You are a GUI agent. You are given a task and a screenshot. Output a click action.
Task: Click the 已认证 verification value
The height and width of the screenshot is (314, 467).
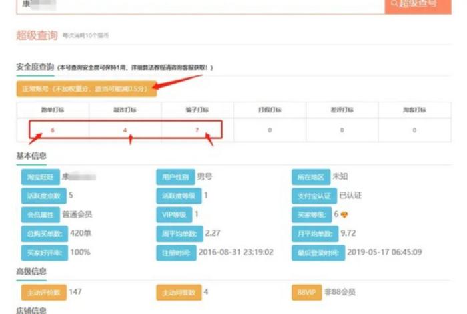[350, 196]
